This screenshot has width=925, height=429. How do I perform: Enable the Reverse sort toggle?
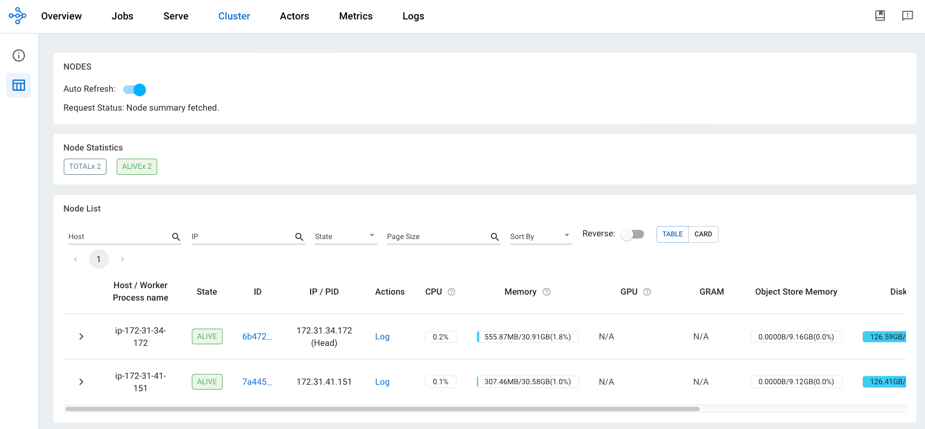pos(632,234)
